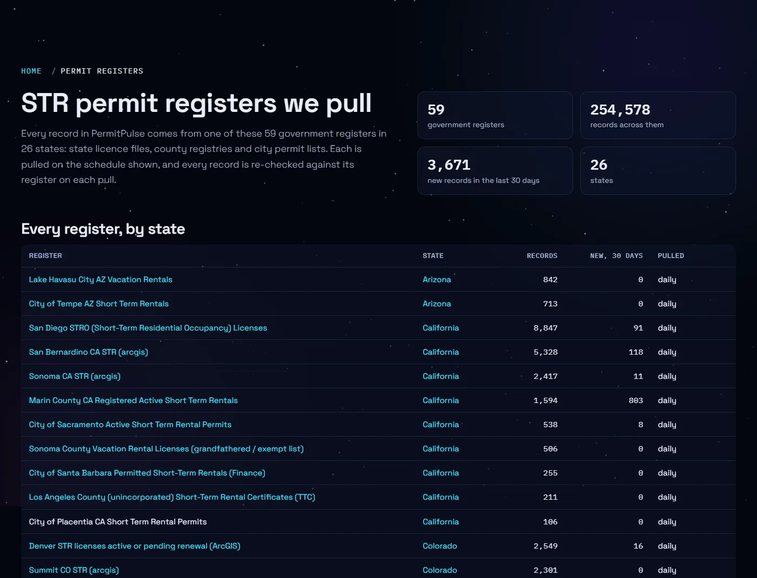
Task: Open Lake Havasu City AZ Vacation Rentals register
Action: click(x=101, y=280)
